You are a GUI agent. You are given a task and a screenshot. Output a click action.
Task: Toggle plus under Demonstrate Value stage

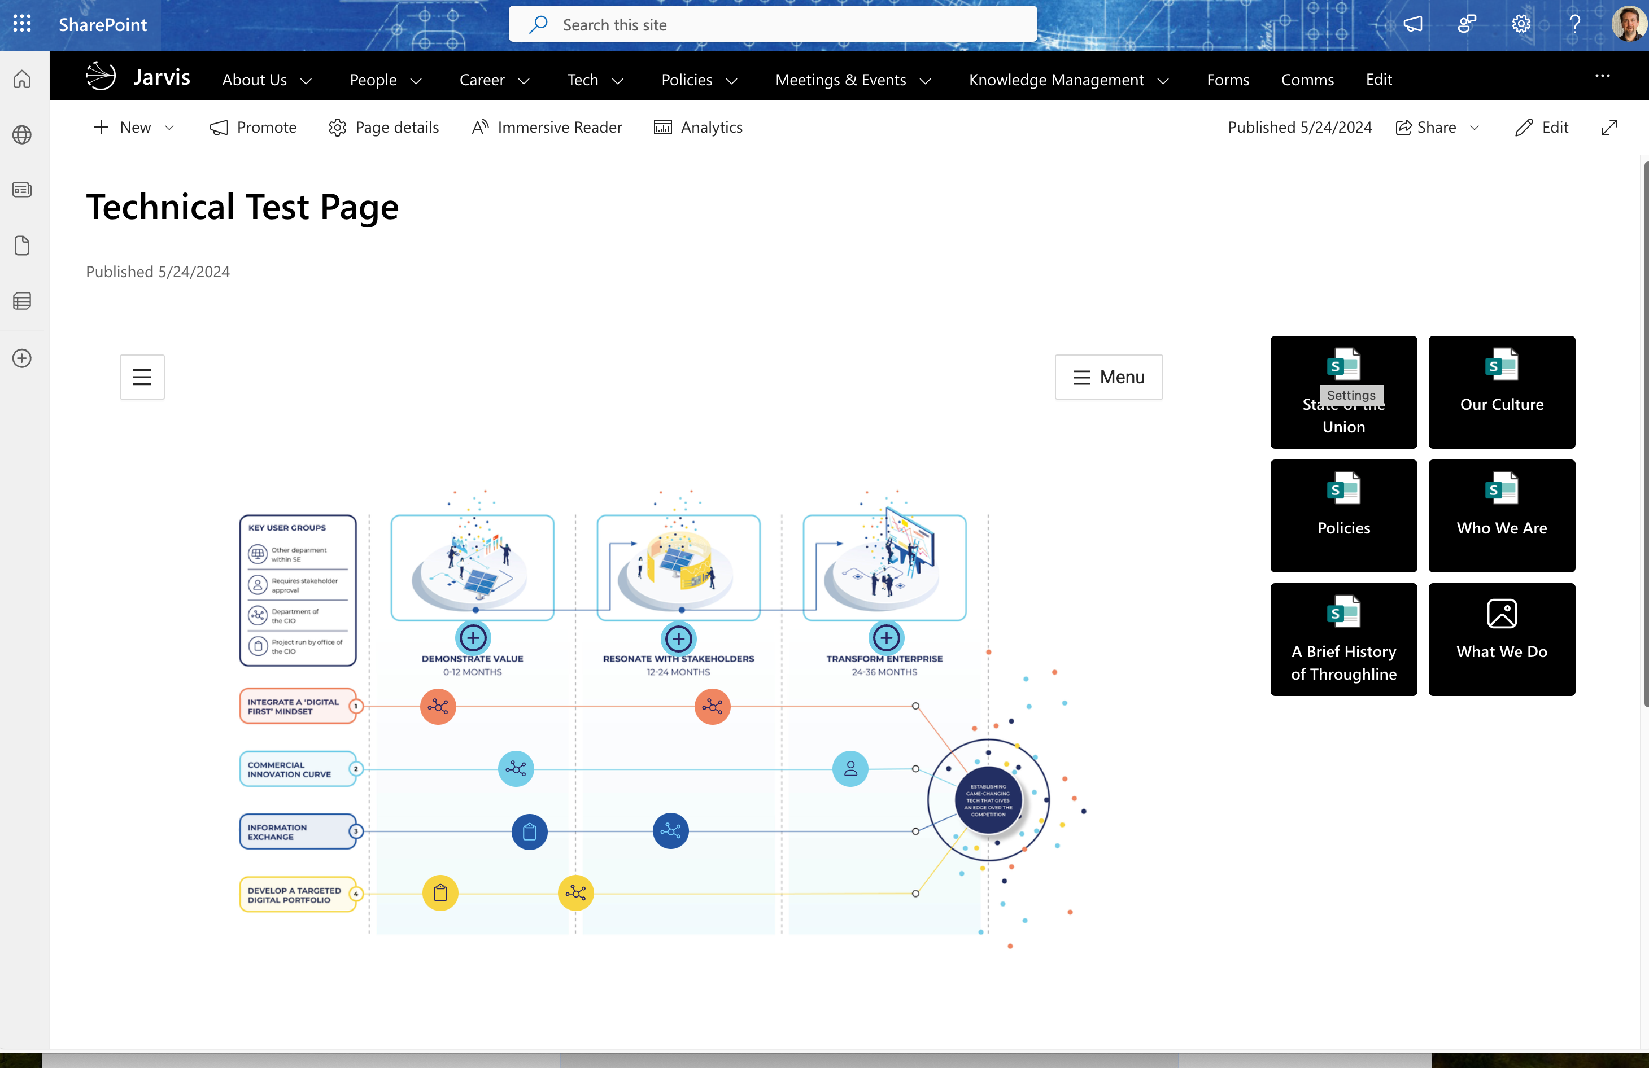473,637
